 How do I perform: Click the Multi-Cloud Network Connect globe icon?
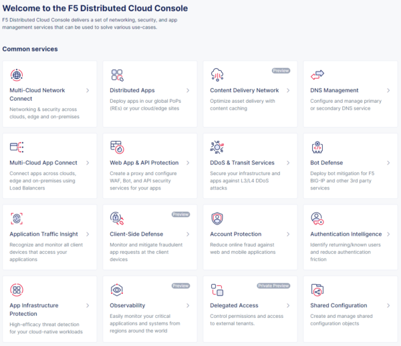[17, 75]
